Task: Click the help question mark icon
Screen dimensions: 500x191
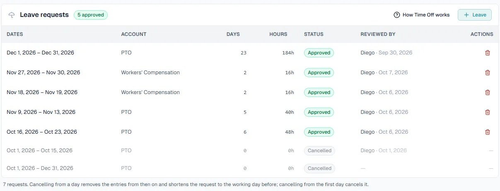Action: (397, 15)
